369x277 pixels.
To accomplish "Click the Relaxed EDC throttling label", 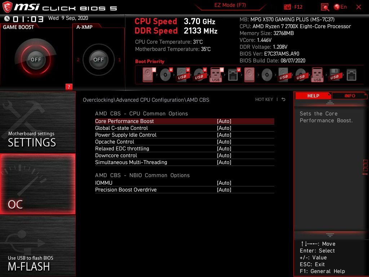I will click(x=122, y=148).
